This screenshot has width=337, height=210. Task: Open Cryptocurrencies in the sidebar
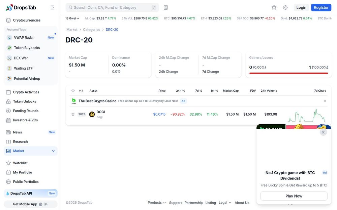point(31,20)
